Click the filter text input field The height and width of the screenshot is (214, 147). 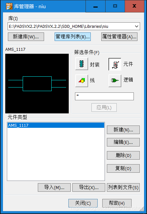pyautogui.click(x=104, y=96)
